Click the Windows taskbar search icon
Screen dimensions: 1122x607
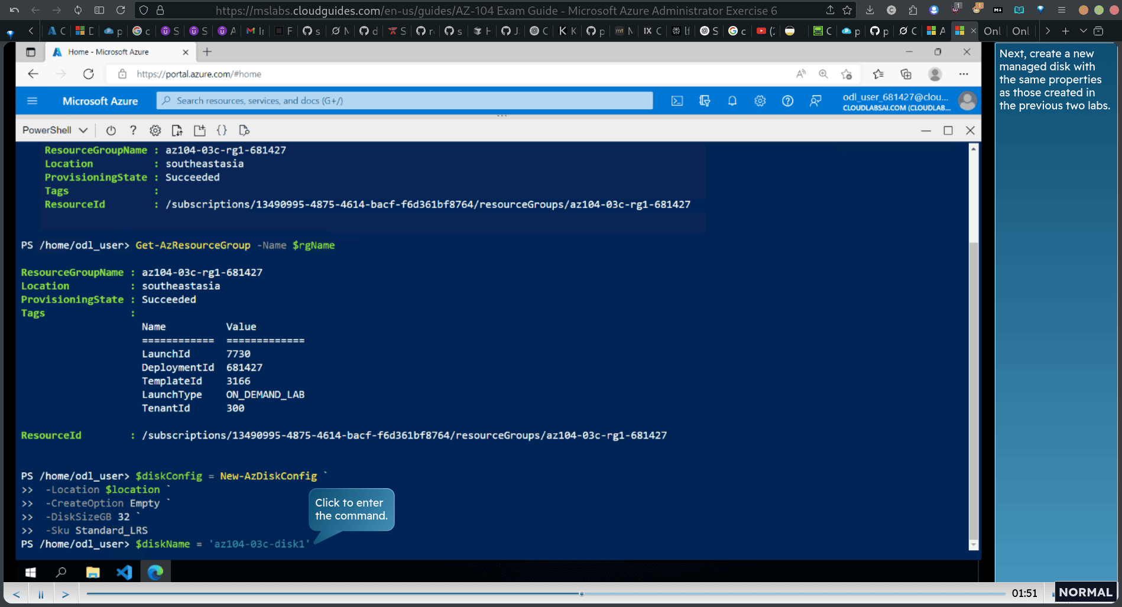61,572
